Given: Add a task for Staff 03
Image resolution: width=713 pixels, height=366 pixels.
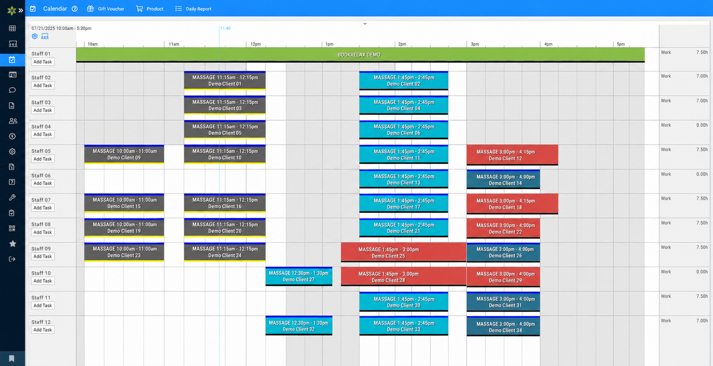Looking at the screenshot, I should [43, 110].
